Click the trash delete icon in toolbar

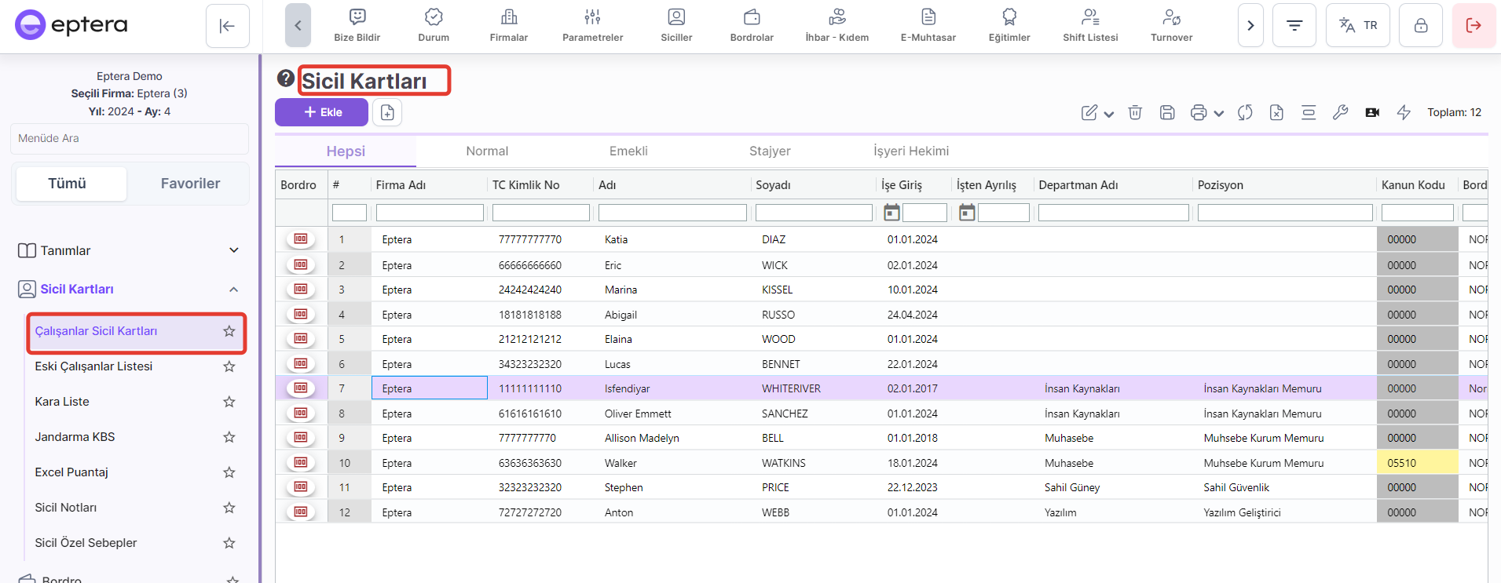[x=1135, y=112]
